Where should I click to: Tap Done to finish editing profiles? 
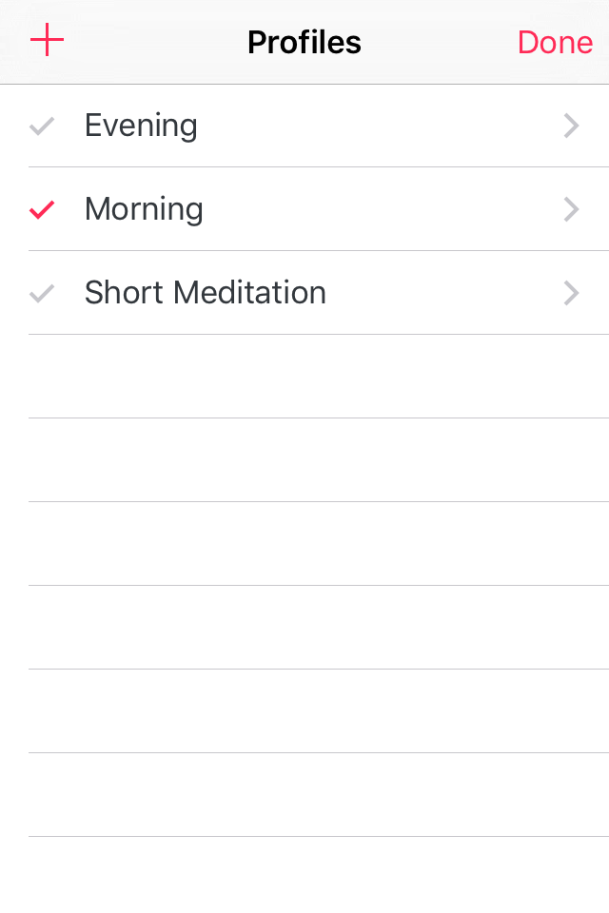pyautogui.click(x=555, y=43)
